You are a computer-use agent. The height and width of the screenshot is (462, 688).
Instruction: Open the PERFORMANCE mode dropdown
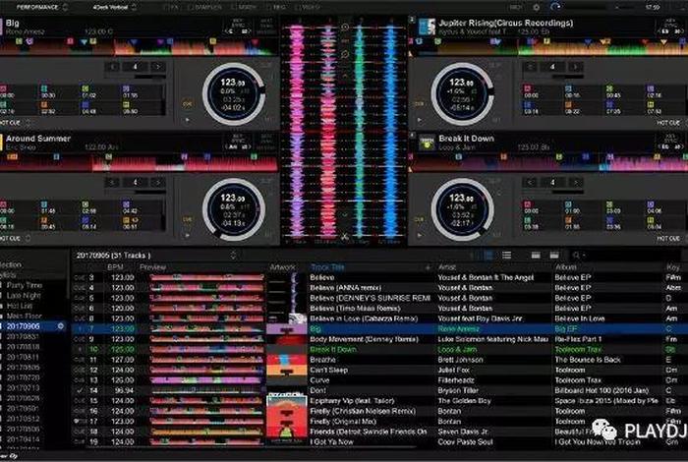pyautogui.click(x=41, y=7)
